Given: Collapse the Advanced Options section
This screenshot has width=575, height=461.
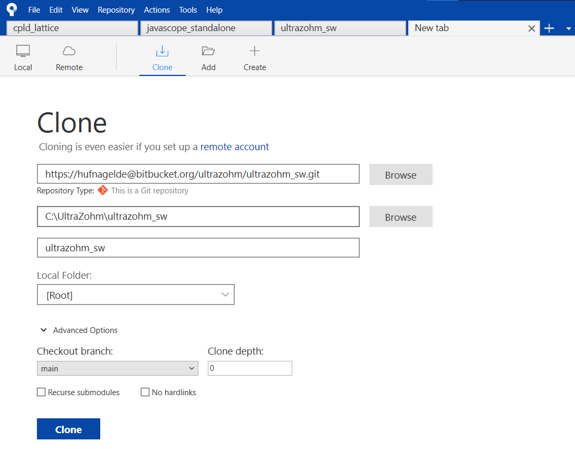Looking at the screenshot, I should [44, 330].
